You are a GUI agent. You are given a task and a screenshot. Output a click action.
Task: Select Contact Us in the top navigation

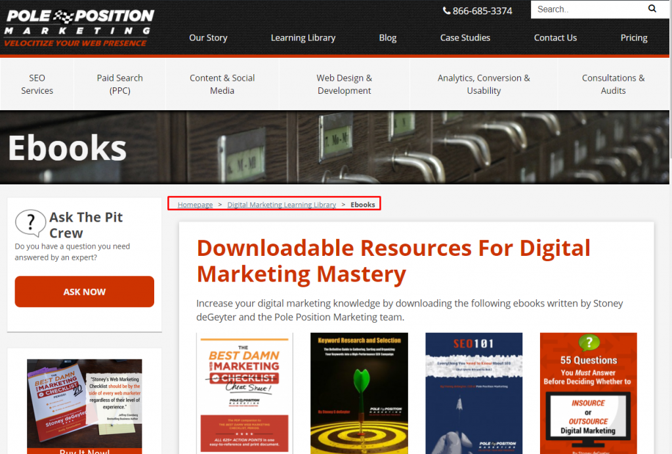tap(555, 37)
